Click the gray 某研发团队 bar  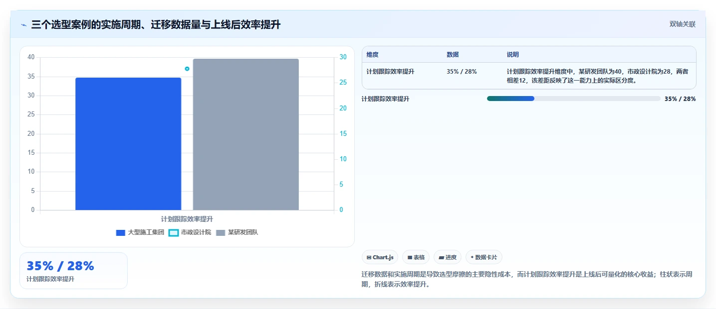tap(246, 134)
